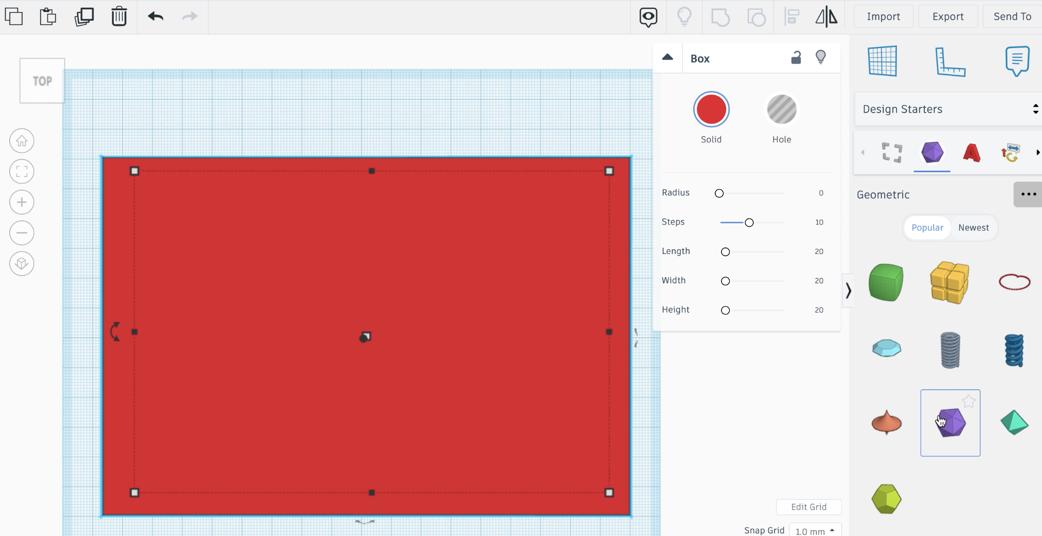Click the Snap Grid input field

(x=816, y=531)
